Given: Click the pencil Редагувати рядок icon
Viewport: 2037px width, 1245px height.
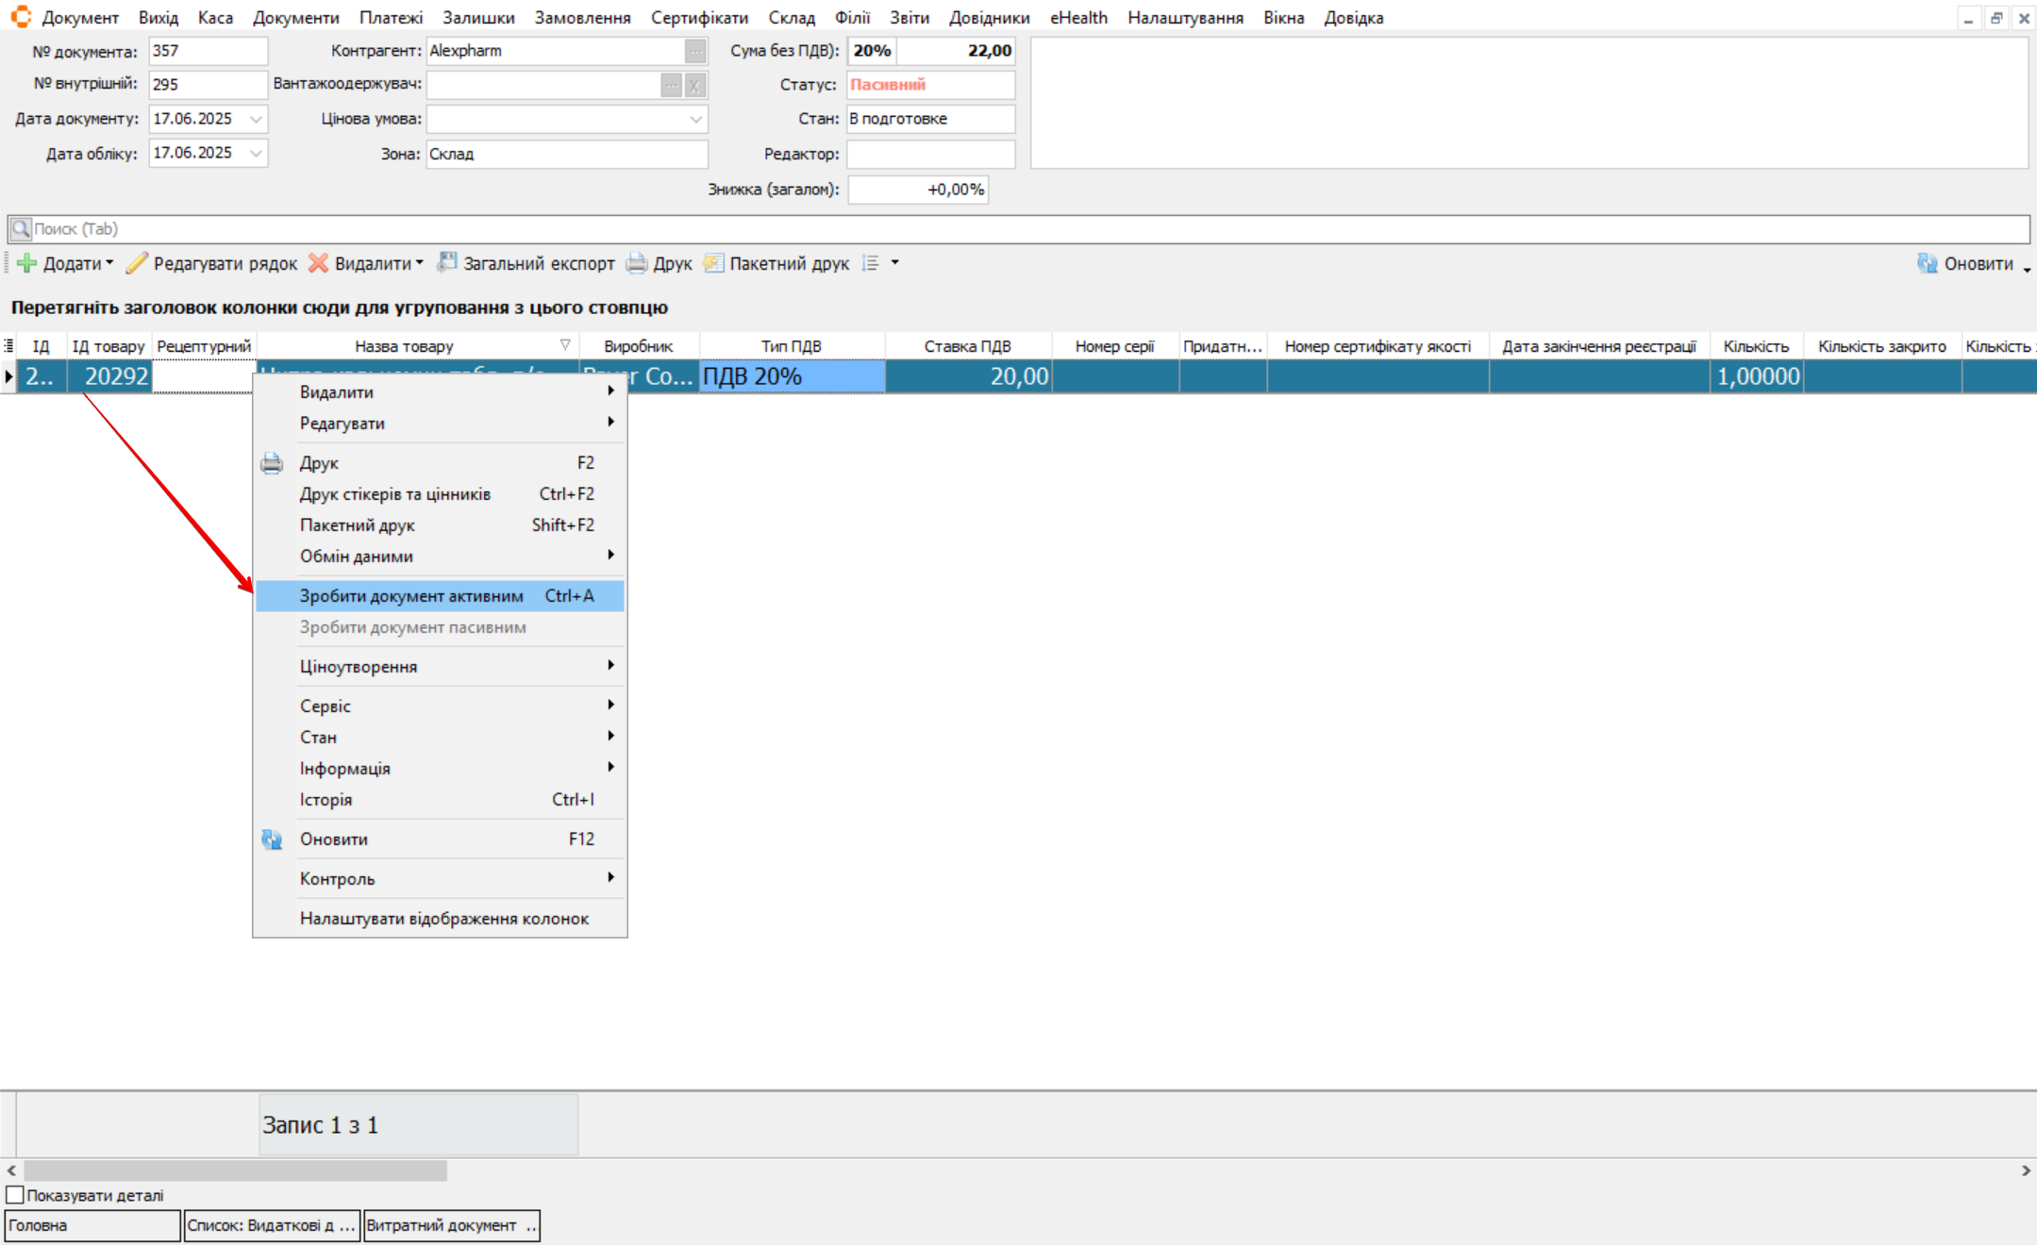Looking at the screenshot, I should pos(138,264).
